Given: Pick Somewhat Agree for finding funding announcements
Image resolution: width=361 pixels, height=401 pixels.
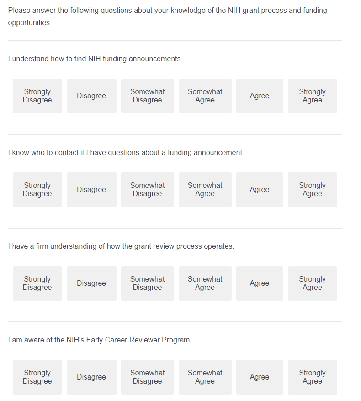Looking at the screenshot, I should tap(205, 96).
